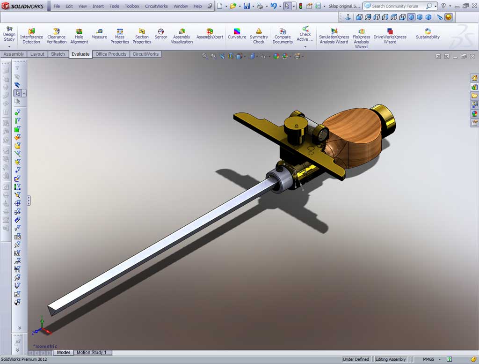Open the Clearance Verification tool
Image resolution: width=479 pixels, height=364 pixels.
pos(57,36)
